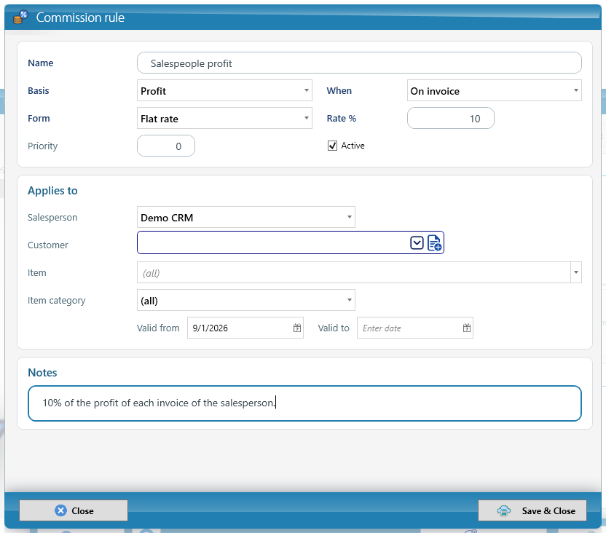The height and width of the screenshot is (533, 606).
Task: Click the Commission rule coins icon in title bar
Action: 20,17
